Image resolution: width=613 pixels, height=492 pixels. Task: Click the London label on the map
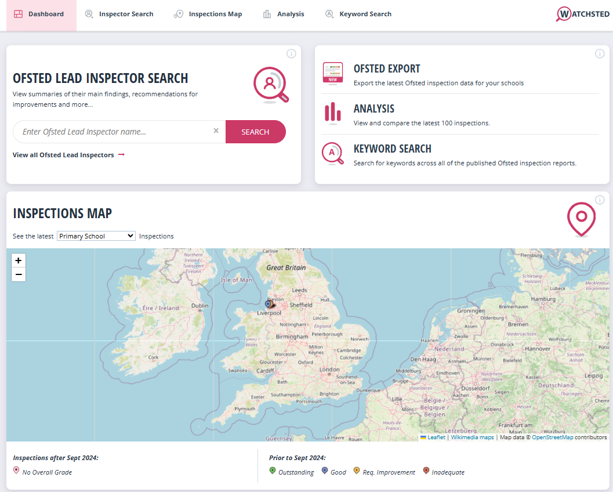(x=329, y=370)
